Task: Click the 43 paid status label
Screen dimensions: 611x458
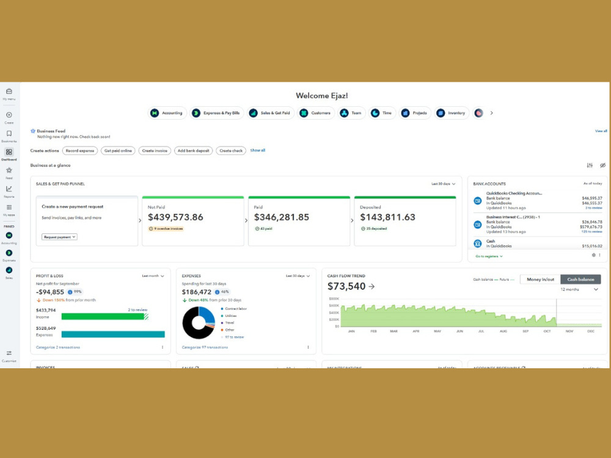Action: coord(263,228)
